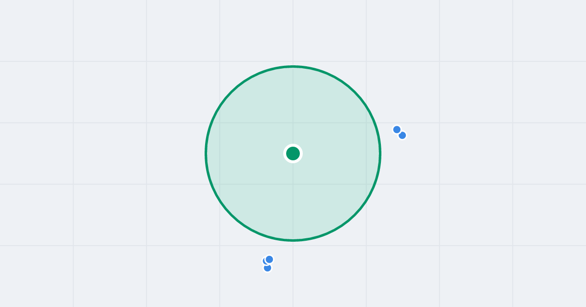586x307 pixels.
Task: Click the green center marker of the circle
Action: pos(293,153)
